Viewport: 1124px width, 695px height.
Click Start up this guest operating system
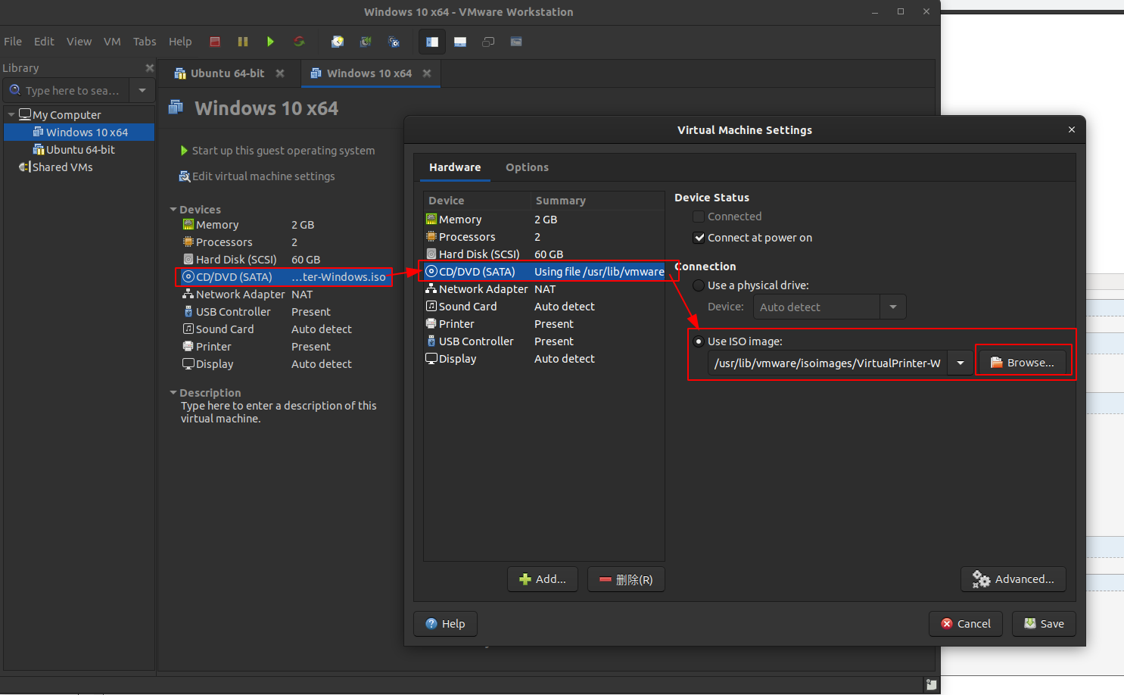tap(277, 151)
